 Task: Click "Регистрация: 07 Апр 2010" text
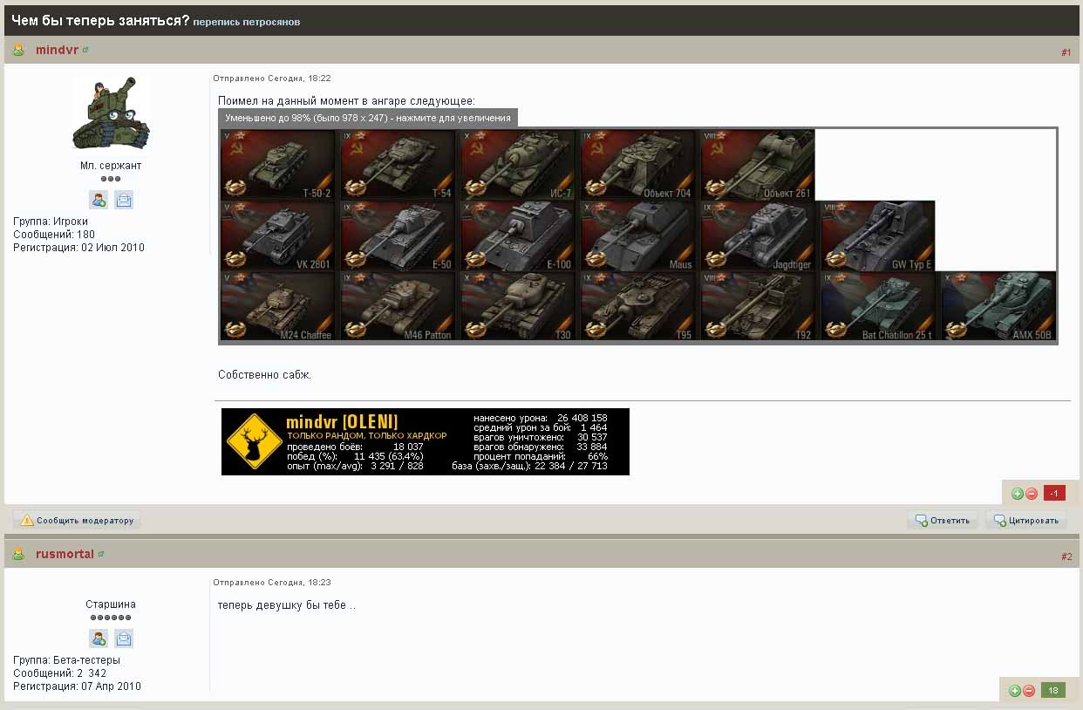[x=77, y=686]
